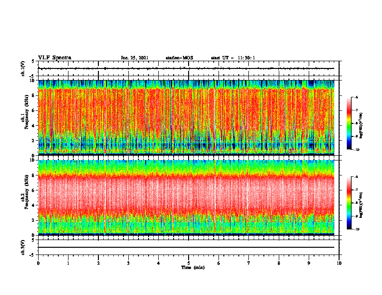Click tick label "6" on the time axis
382x295 pixels.
click(x=219, y=263)
